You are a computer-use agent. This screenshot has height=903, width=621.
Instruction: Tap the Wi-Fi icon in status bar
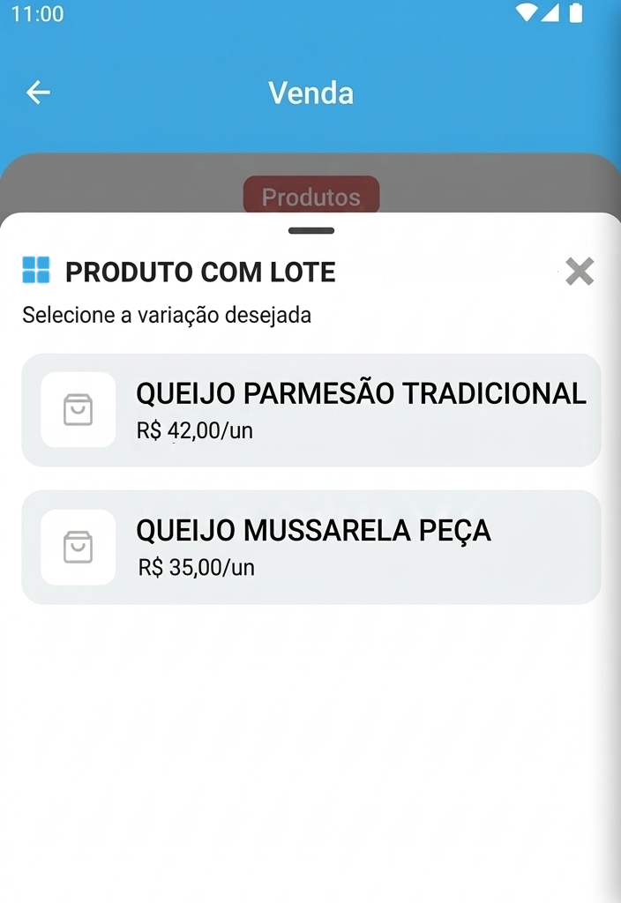coord(527,13)
